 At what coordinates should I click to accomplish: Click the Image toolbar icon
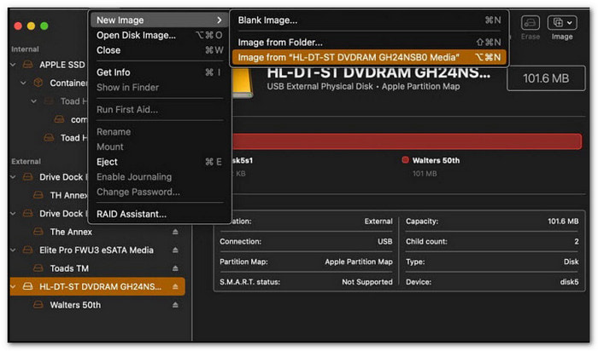(x=558, y=23)
